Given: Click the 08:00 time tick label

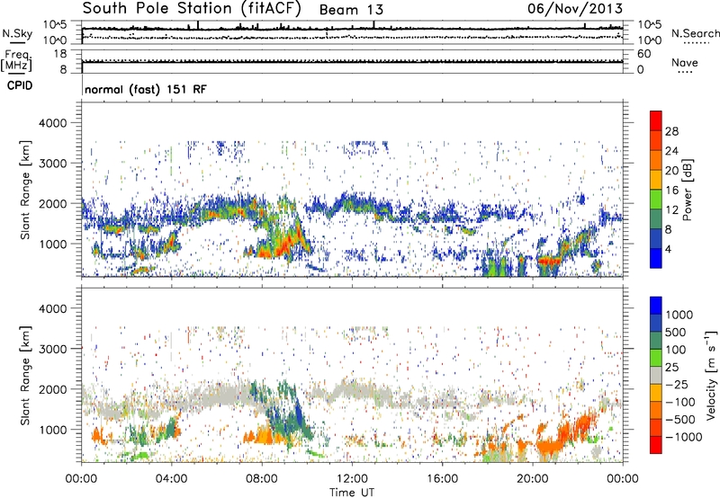Looking at the screenshot, I should point(262,479).
